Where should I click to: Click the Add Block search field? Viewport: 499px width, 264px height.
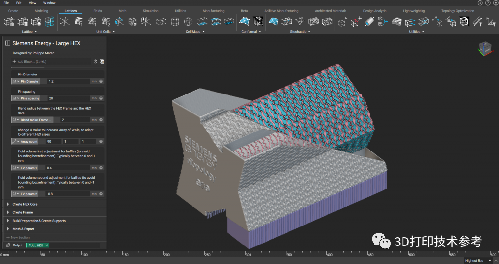point(51,62)
